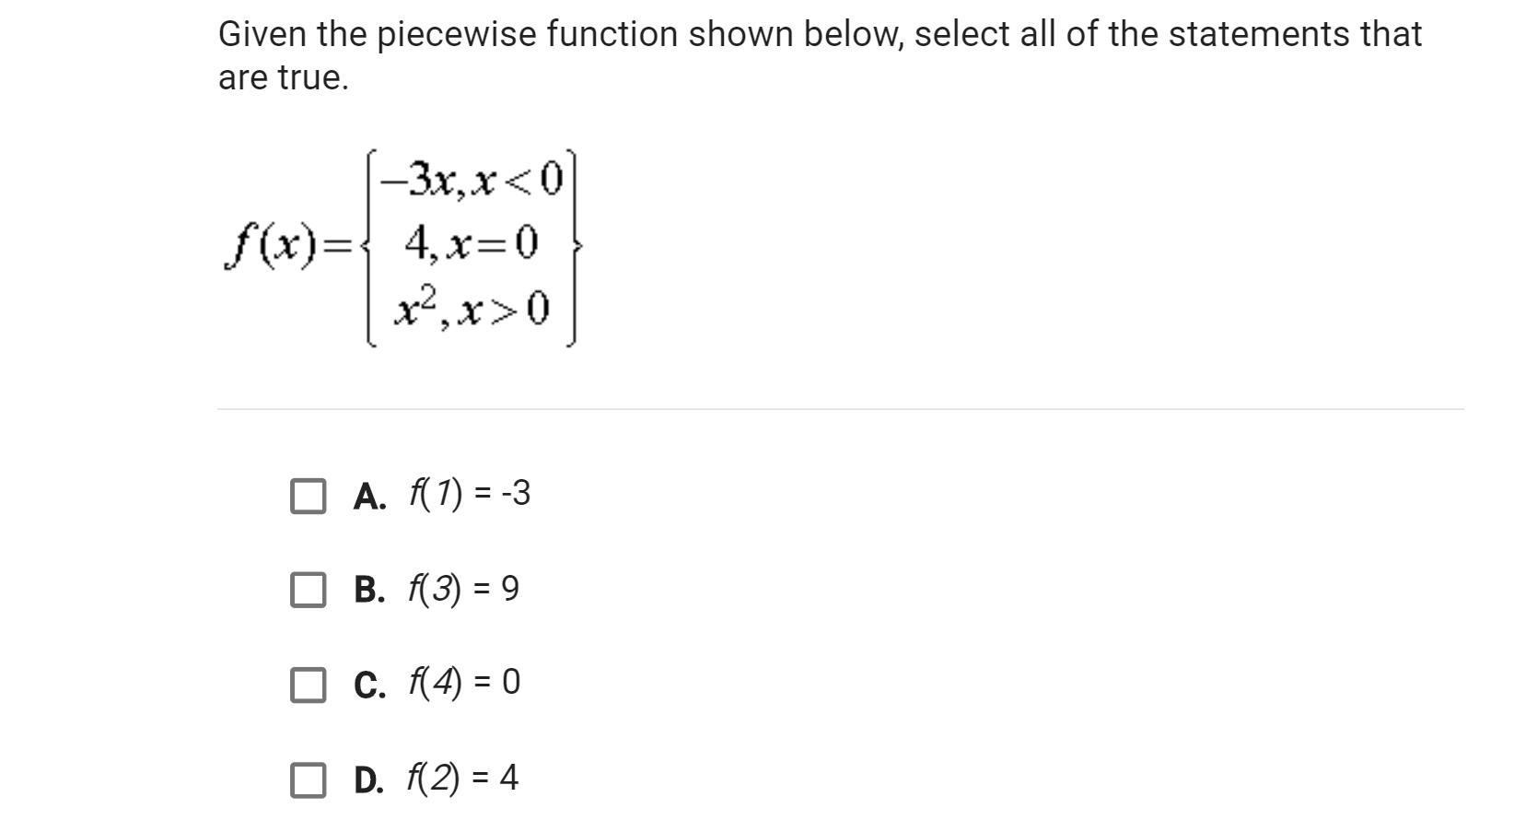This screenshot has height=832, width=1526.
Task: Click the f(x)= part of the formula
Action: 289,247
